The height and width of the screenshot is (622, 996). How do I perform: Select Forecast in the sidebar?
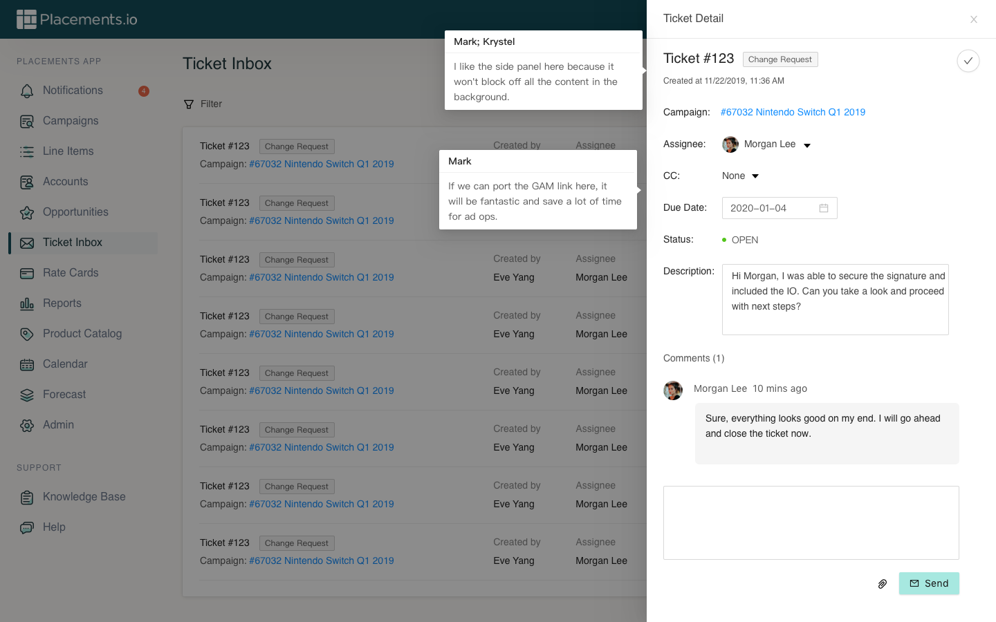(64, 395)
